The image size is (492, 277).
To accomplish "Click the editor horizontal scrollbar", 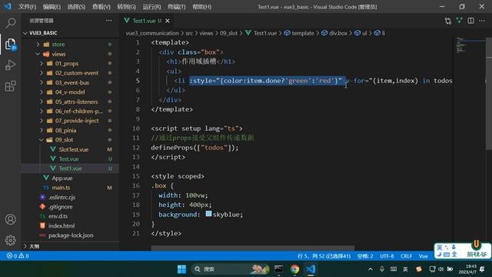I will [253, 248].
